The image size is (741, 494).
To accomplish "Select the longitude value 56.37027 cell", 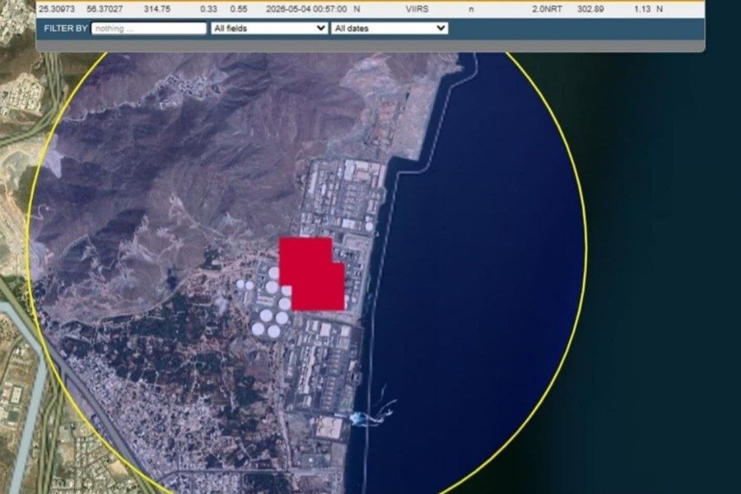I will point(105,9).
